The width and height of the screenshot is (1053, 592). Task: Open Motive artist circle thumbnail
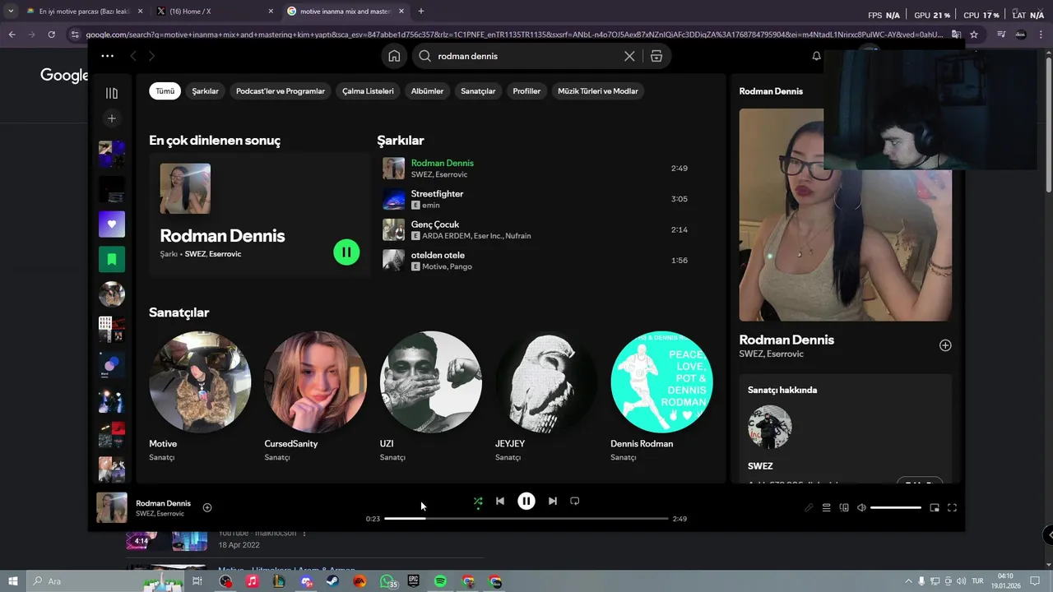click(200, 382)
